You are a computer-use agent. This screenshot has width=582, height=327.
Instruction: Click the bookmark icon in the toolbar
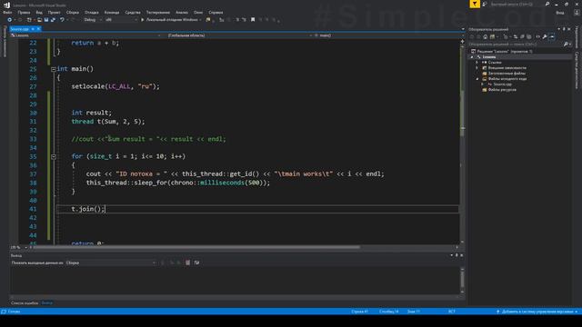point(253,20)
